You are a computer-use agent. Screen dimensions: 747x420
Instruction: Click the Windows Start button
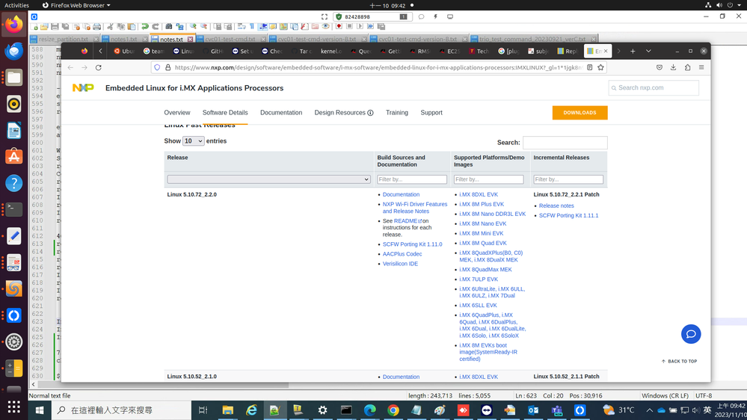(40, 410)
